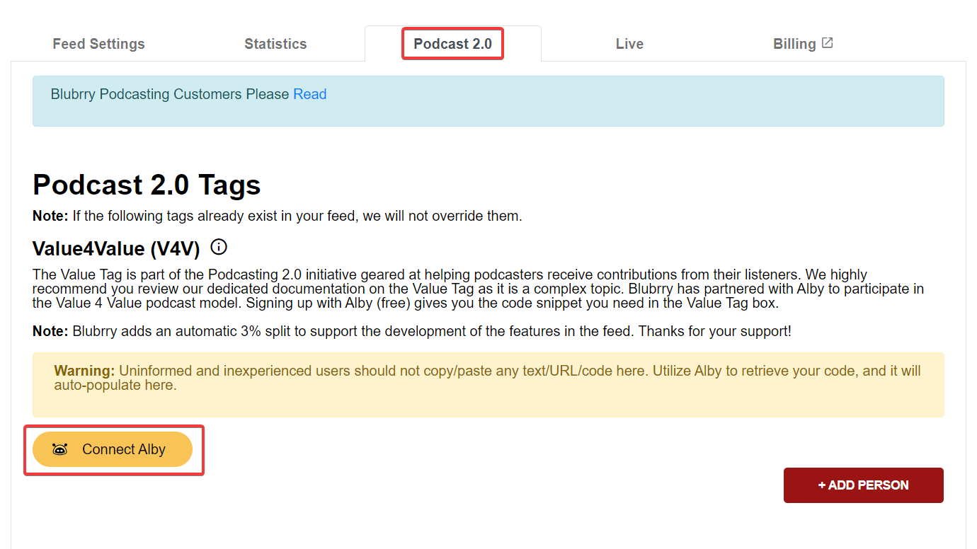Click the paragraph describing the Value Tag
Screen dimensions: 977x549
tap(478, 289)
